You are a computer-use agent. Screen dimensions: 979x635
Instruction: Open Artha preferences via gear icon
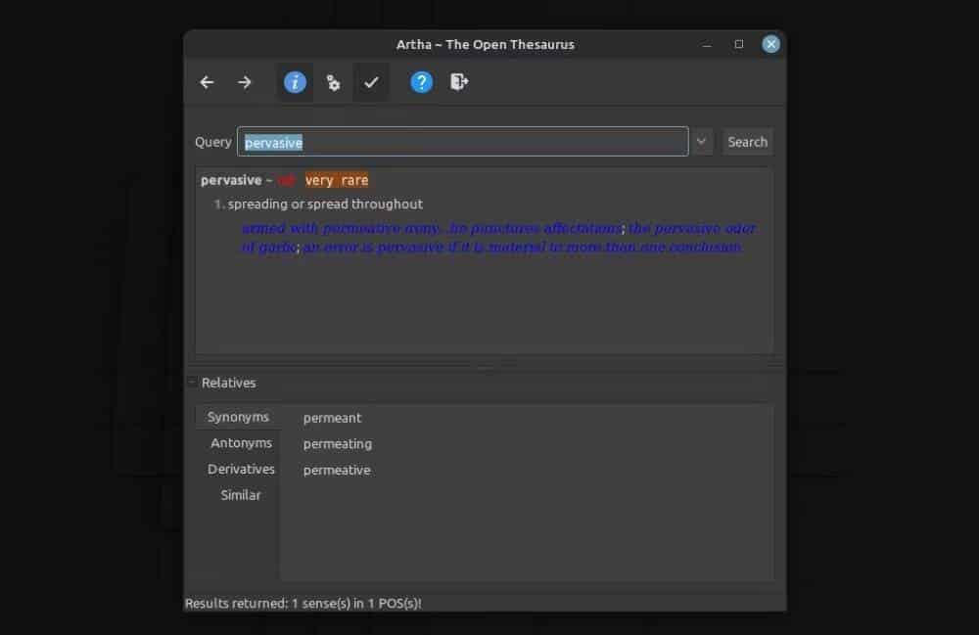[x=333, y=82]
